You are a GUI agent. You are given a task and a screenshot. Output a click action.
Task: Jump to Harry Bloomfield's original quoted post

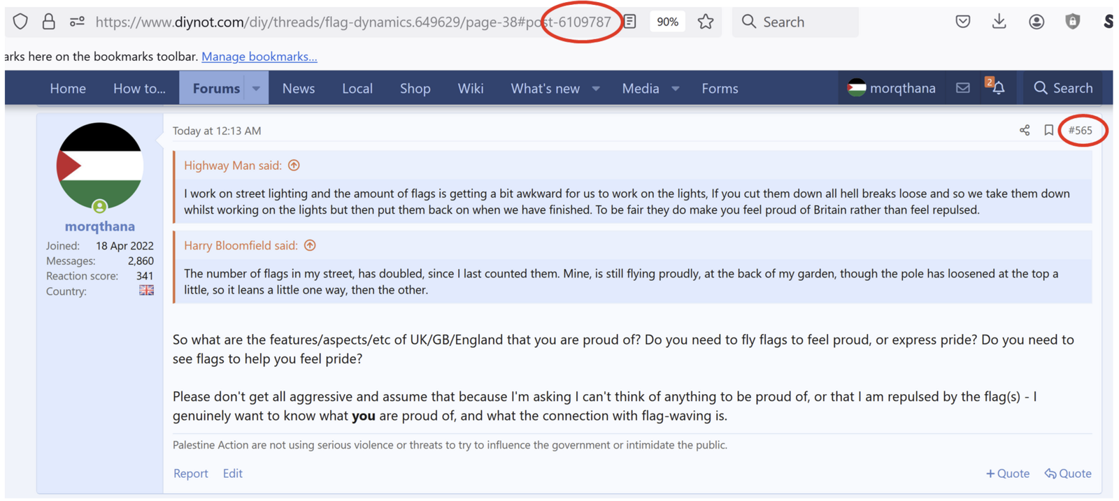(310, 246)
